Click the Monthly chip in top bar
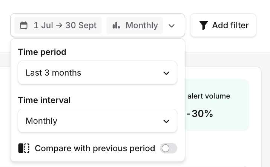The height and width of the screenshot is (167, 270). [135, 25]
